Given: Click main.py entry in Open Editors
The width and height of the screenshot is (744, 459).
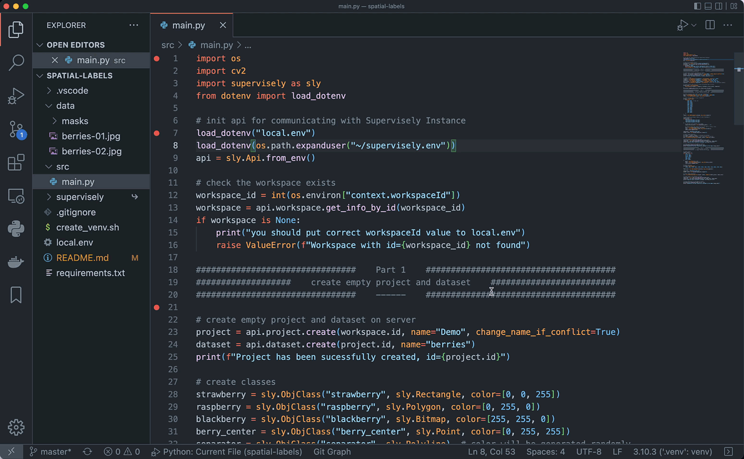Looking at the screenshot, I should [x=91, y=60].
